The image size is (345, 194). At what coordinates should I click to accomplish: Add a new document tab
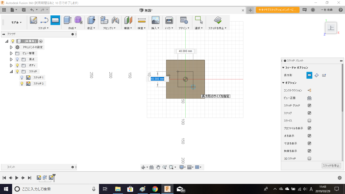point(250,10)
